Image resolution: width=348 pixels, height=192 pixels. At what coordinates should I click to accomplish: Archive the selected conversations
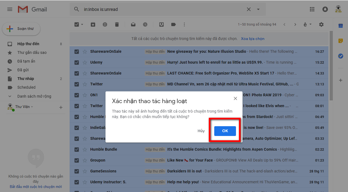pyautogui.click(x=93, y=24)
